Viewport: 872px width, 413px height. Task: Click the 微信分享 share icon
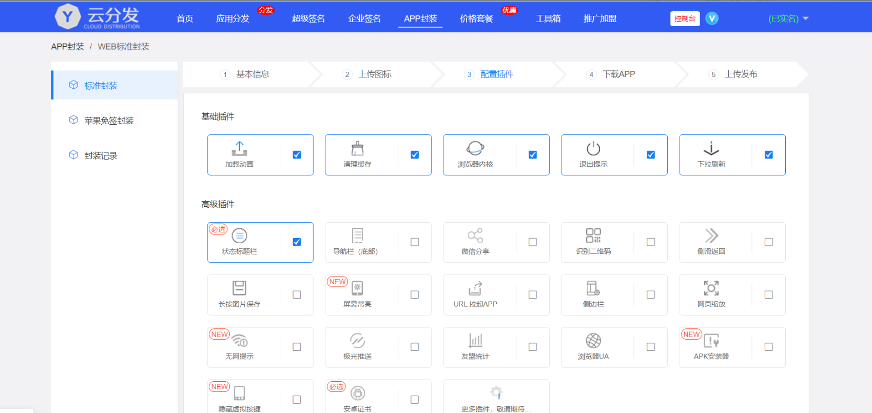pos(475,235)
